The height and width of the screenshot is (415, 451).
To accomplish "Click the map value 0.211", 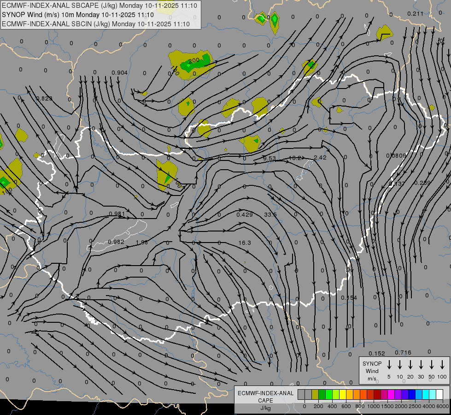I will click(x=416, y=13).
